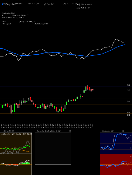
Task: Click the 76.69 value on Stochastics panel
Action: [x=128, y=138]
